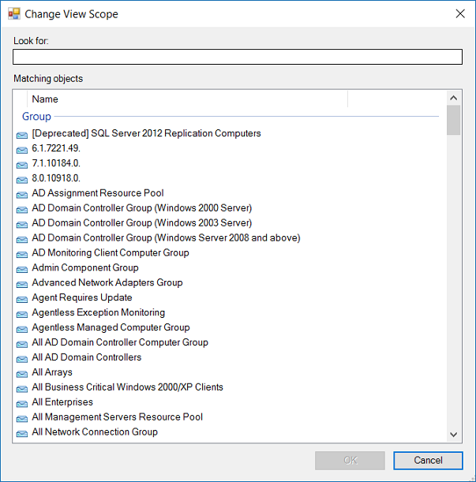Image resolution: width=476 pixels, height=482 pixels.
Task: Pick All Business Critical Windows 2000/XP Clients
Action: pyautogui.click(x=127, y=387)
